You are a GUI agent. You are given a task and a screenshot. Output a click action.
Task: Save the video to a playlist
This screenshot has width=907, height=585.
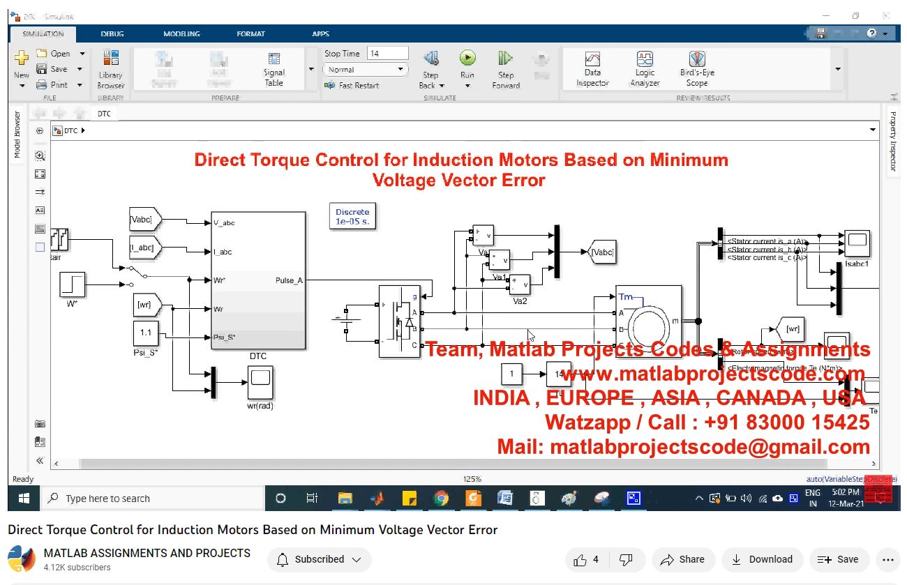pyautogui.click(x=839, y=559)
